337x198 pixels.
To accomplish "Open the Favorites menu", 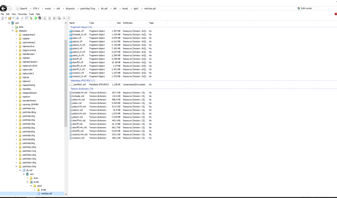I will 22,14.
